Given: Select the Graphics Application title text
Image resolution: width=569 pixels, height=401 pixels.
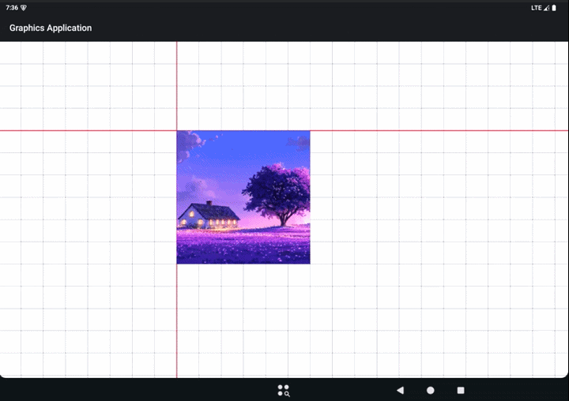Looking at the screenshot, I should (x=51, y=28).
